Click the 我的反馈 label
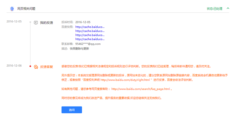 pos(46,23)
